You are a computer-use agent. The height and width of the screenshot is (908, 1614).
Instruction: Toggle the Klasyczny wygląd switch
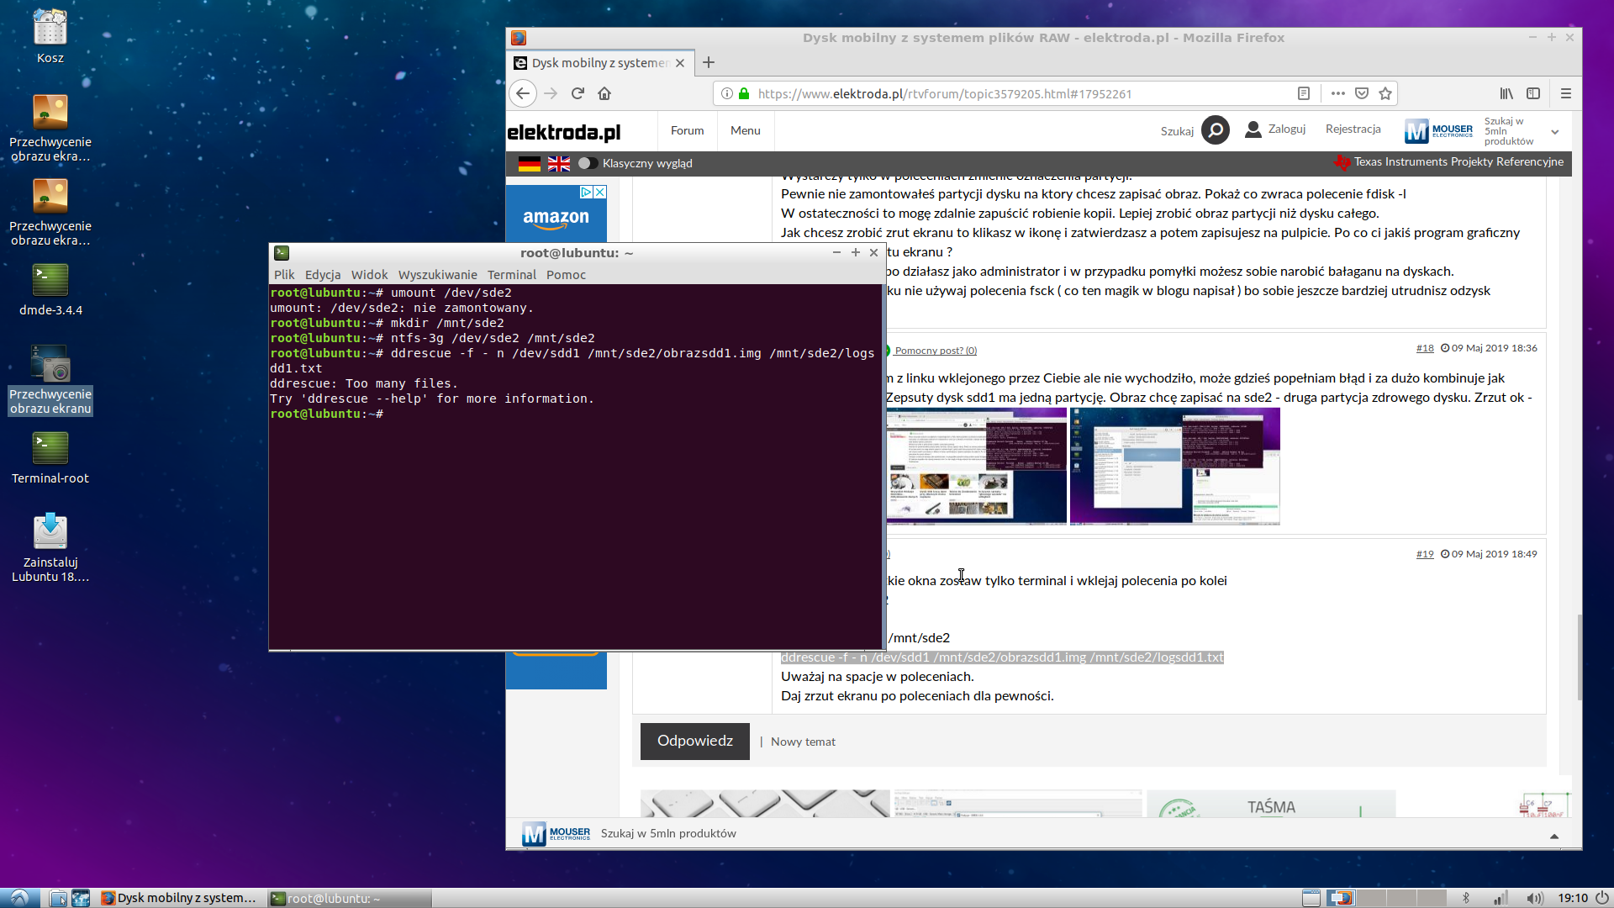pos(588,163)
